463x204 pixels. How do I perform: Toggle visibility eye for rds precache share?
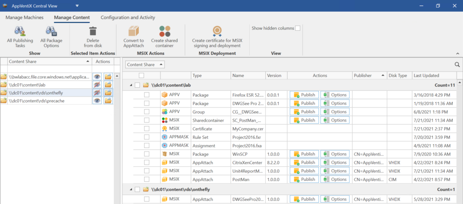[x=97, y=101]
